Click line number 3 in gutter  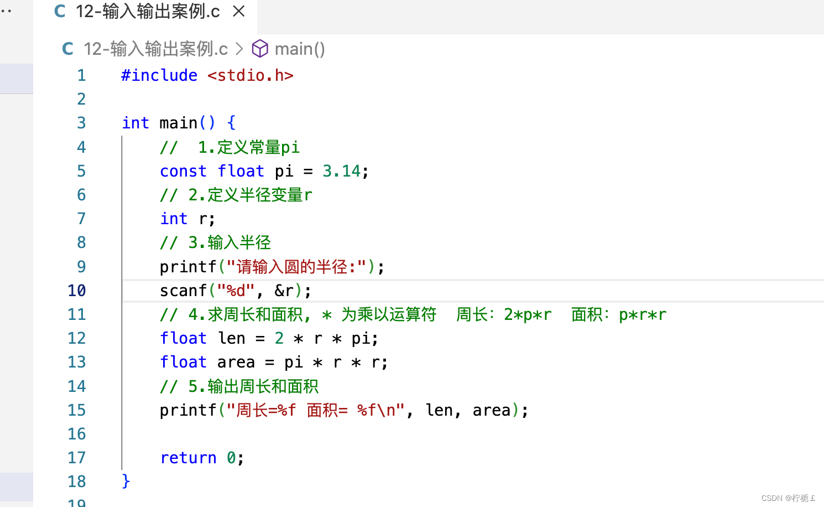click(81, 123)
